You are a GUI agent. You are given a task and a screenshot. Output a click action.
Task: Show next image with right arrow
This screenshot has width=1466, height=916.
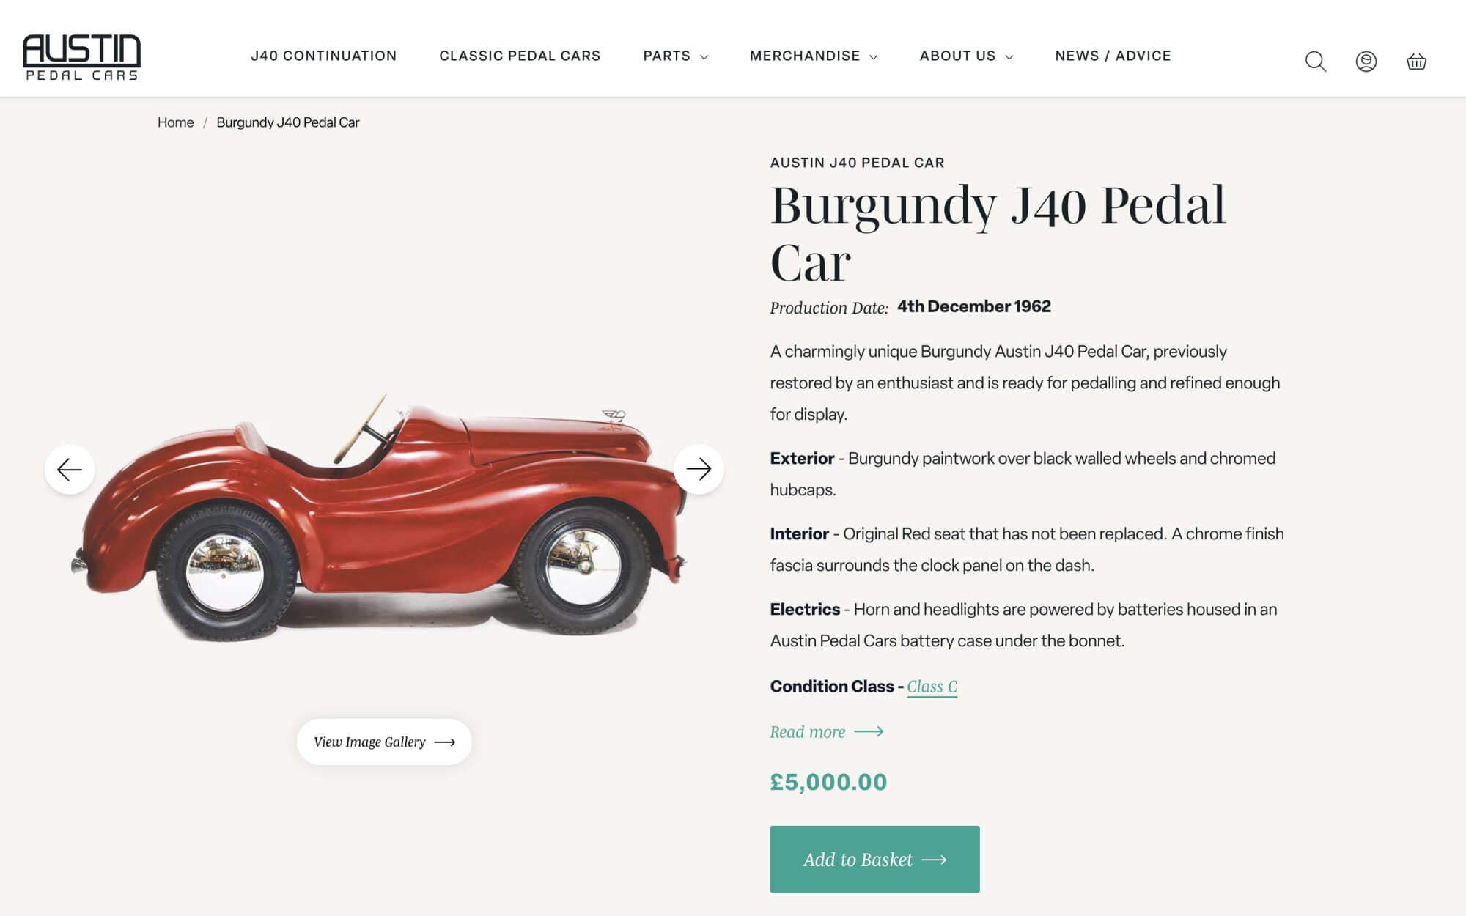(699, 469)
